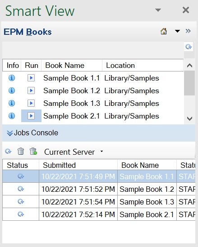Open the Smart View task pane options arrow
The height and width of the screenshot is (247, 198).
pyautogui.click(x=158, y=10)
